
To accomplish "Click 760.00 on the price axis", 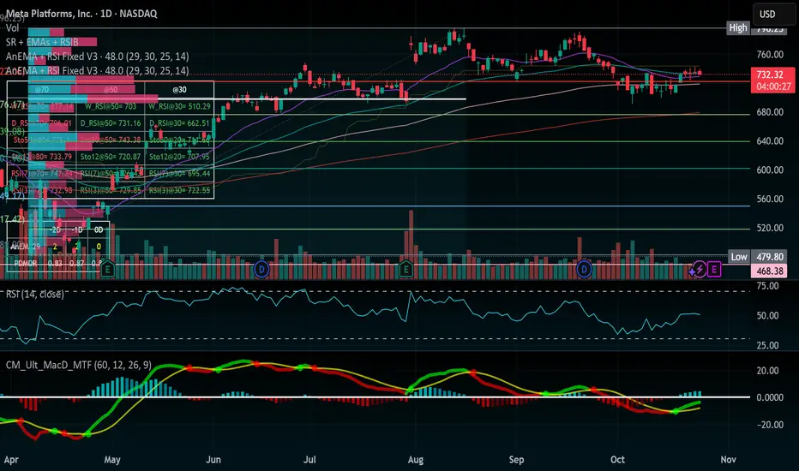I will tap(770, 55).
